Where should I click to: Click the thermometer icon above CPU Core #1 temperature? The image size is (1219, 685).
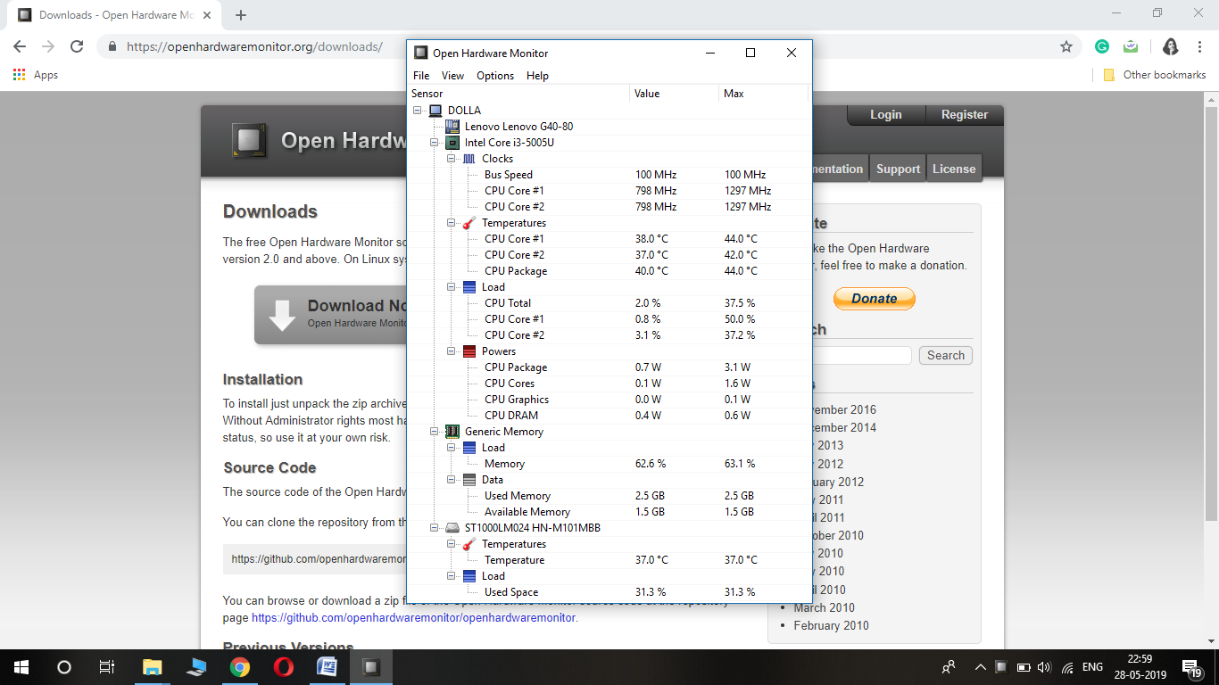[469, 223]
